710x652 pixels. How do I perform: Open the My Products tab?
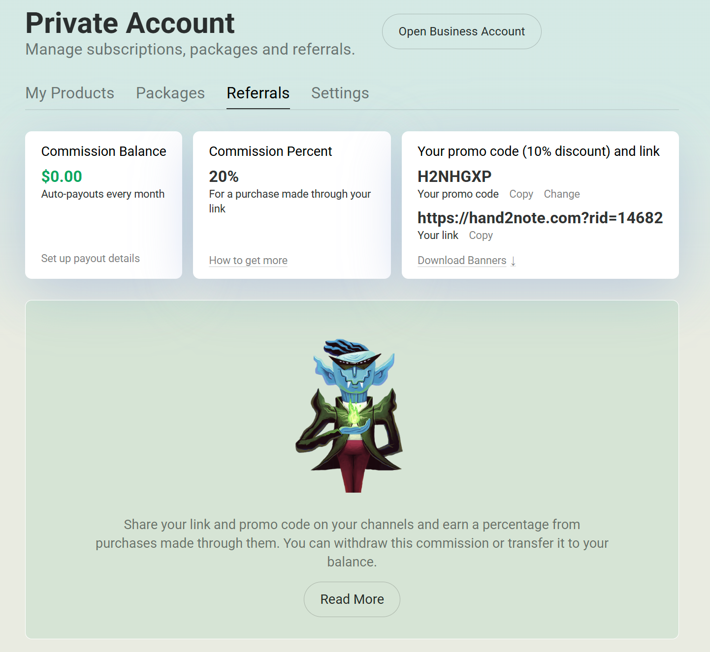(x=70, y=93)
